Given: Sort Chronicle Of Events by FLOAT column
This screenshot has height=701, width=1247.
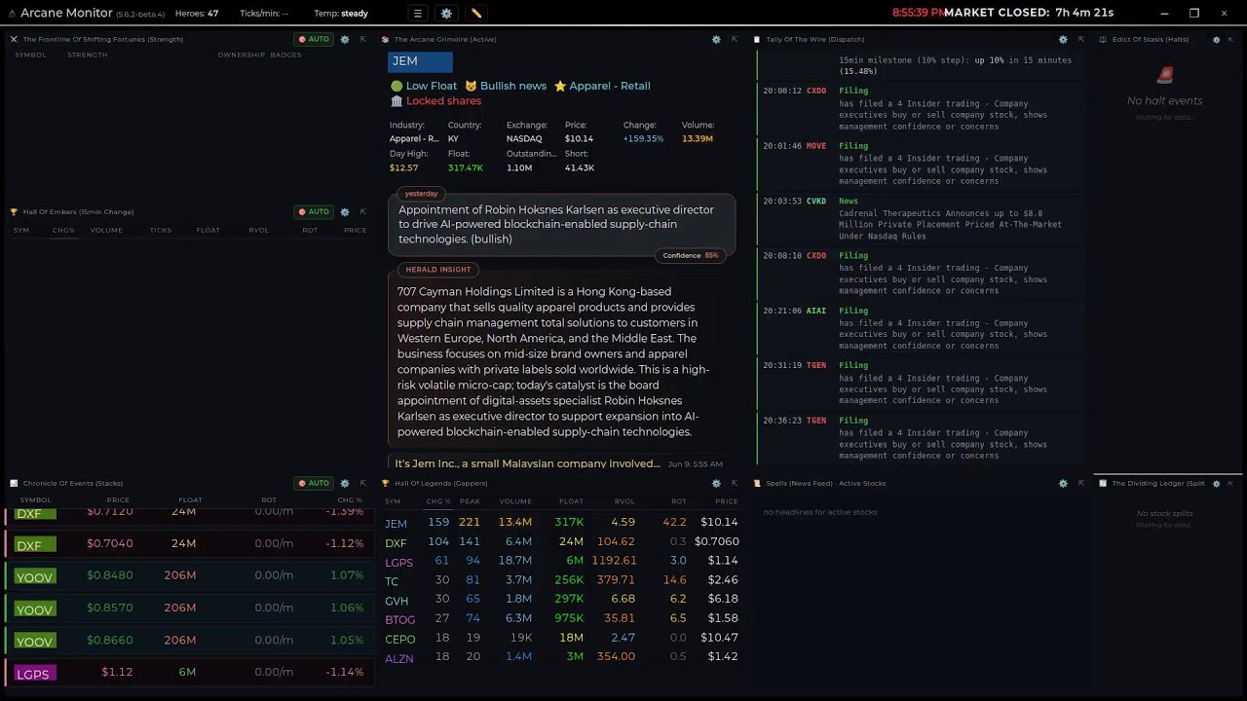Looking at the screenshot, I should (x=190, y=499).
